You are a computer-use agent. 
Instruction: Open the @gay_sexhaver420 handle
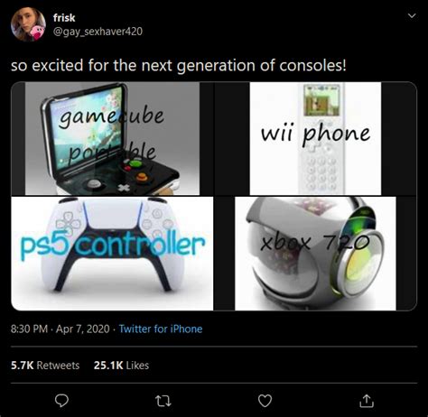(x=98, y=32)
